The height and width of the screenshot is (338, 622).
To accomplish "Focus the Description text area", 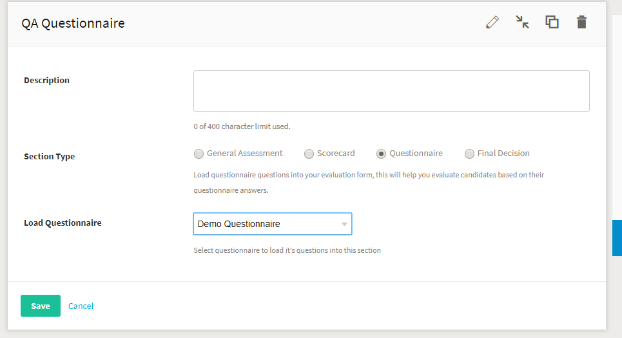I will pyautogui.click(x=391, y=91).
